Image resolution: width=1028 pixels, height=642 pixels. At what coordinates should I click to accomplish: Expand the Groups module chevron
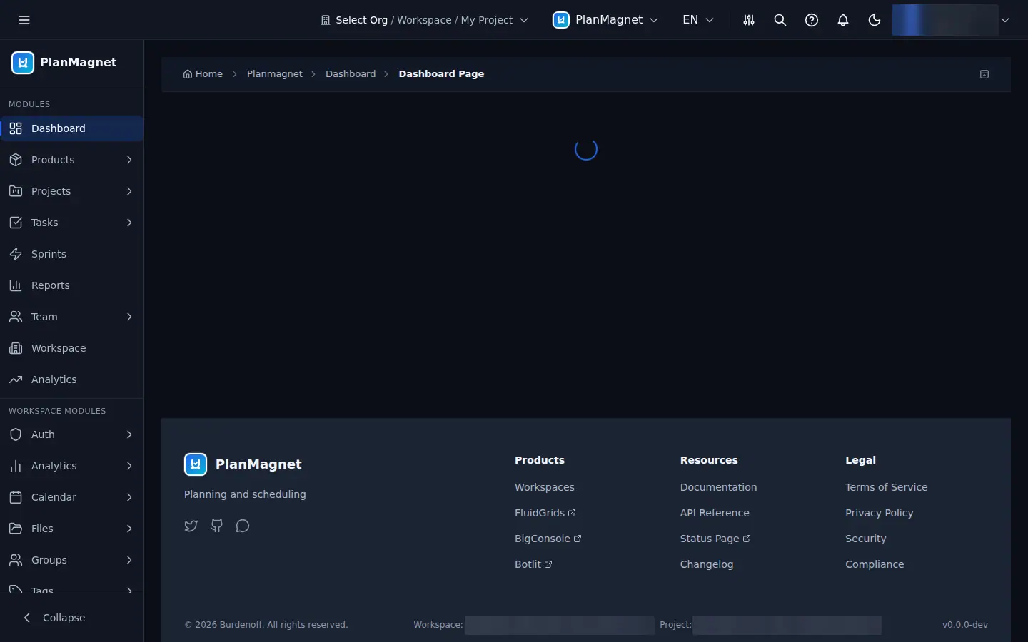pyautogui.click(x=129, y=560)
